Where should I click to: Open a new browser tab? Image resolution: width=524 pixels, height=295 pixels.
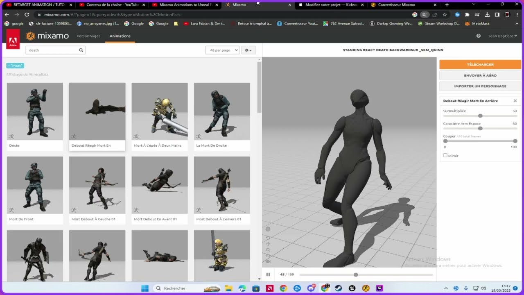point(447,5)
